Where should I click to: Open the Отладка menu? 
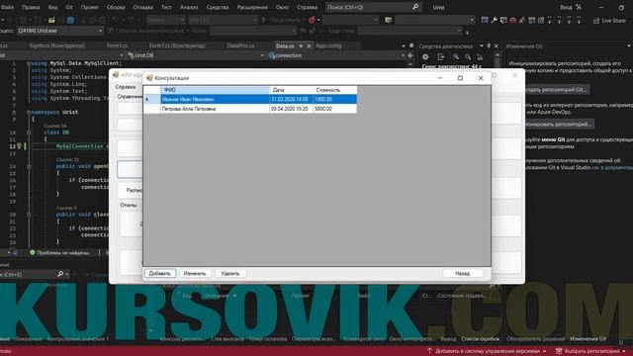click(142, 7)
